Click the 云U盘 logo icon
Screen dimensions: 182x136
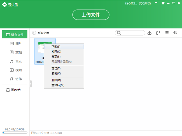point(4,5)
